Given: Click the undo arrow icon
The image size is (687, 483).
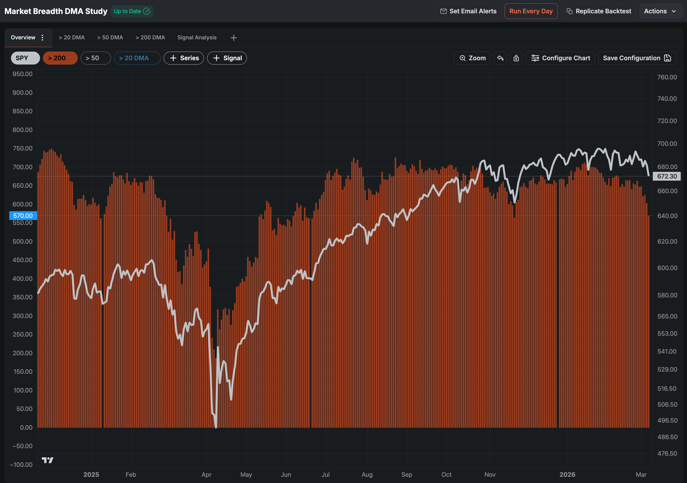Looking at the screenshot, I should point(500,58).
